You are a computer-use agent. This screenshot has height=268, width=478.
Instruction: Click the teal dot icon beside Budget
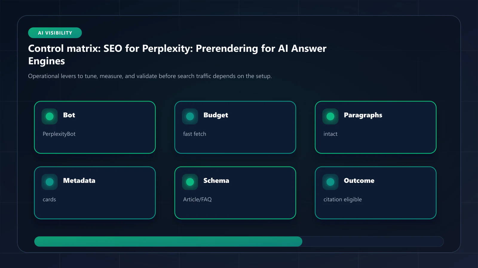[190, 116]
